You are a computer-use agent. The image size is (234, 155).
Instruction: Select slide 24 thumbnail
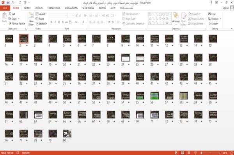point(126,57)
